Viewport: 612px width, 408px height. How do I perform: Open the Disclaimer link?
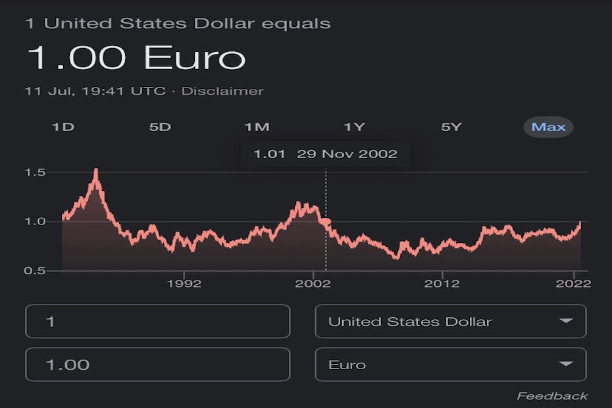(223, 91)
